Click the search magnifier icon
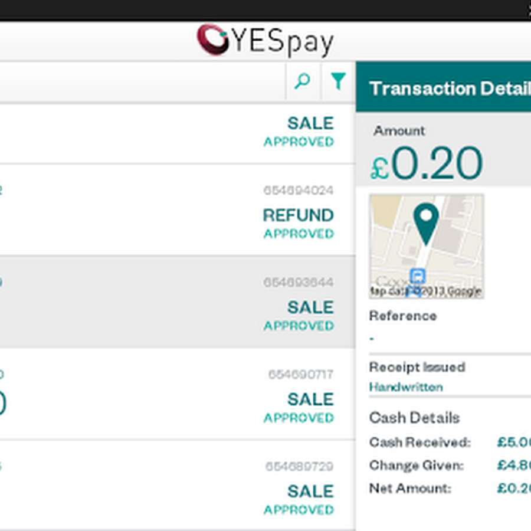Viewport: 531px width, 531px height. (303, 81)
